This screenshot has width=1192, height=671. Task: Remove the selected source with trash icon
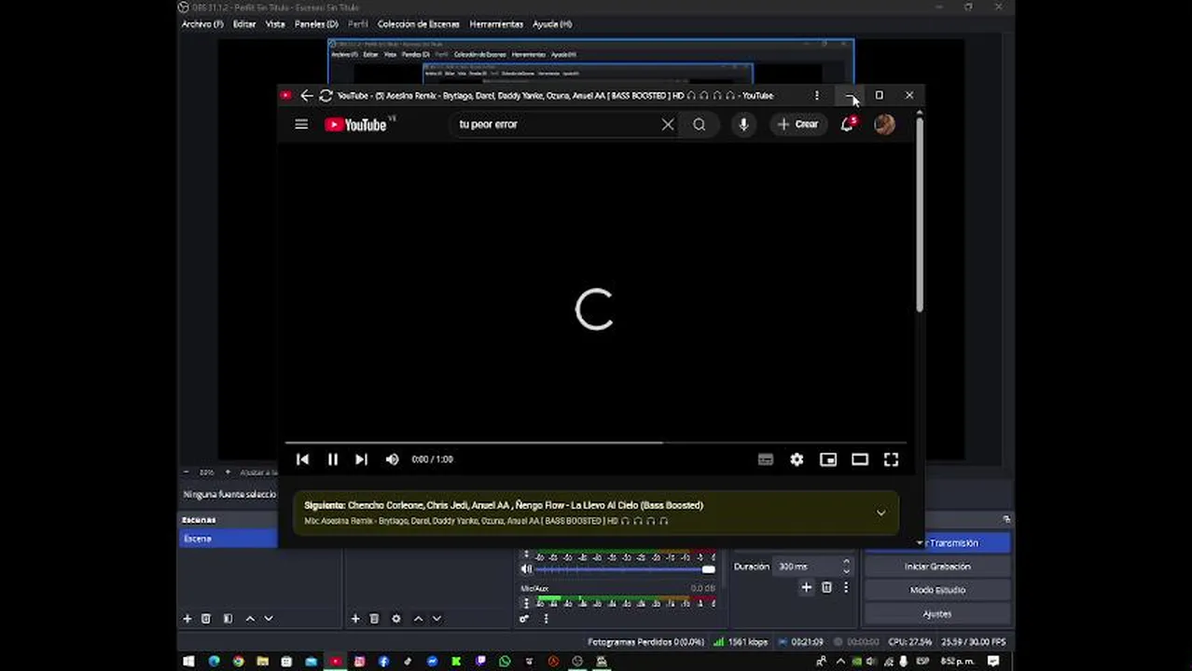click(x=374, y=619)
